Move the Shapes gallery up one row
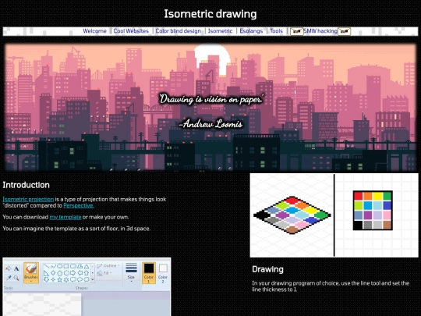This screenshot has height=316, width=421. 93,266
